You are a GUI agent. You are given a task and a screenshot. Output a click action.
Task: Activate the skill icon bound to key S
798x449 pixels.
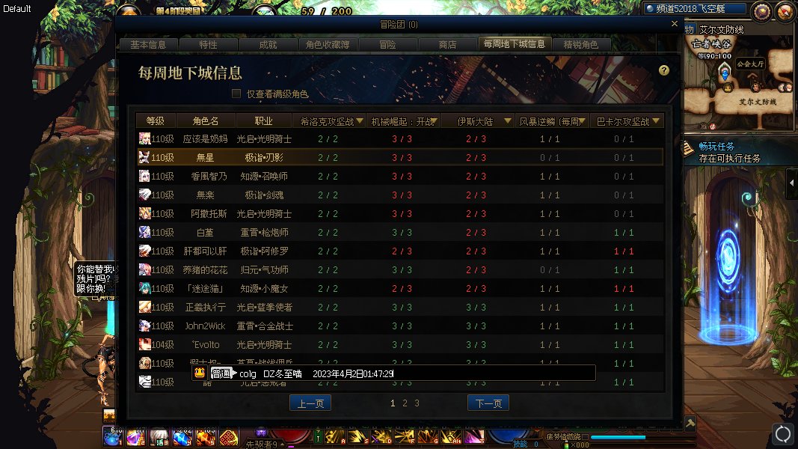pos(357,437)
